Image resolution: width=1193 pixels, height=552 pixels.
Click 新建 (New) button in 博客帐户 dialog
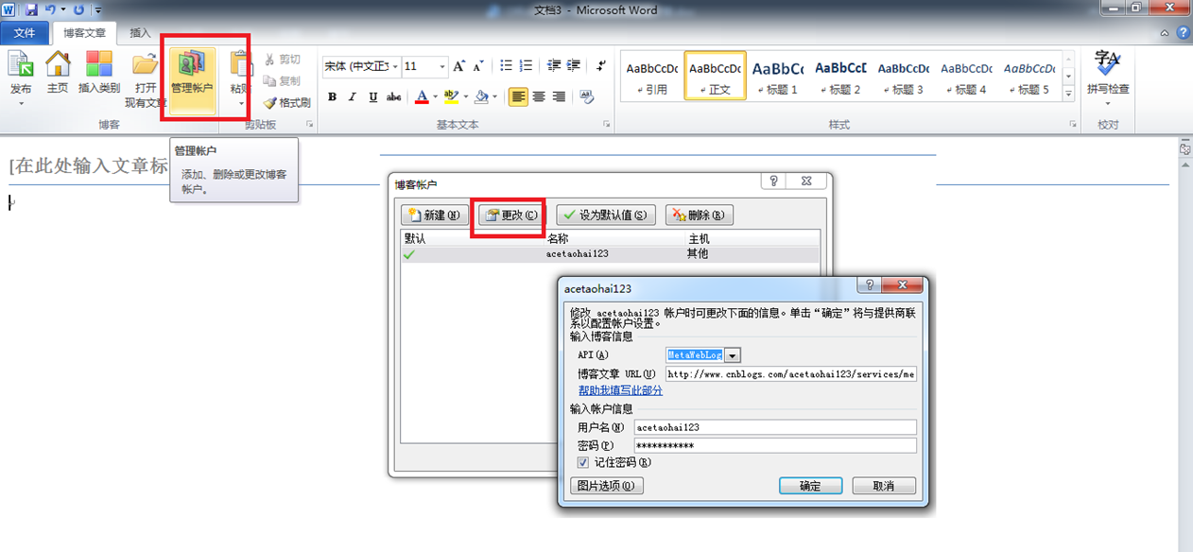(x=435, y=215)
